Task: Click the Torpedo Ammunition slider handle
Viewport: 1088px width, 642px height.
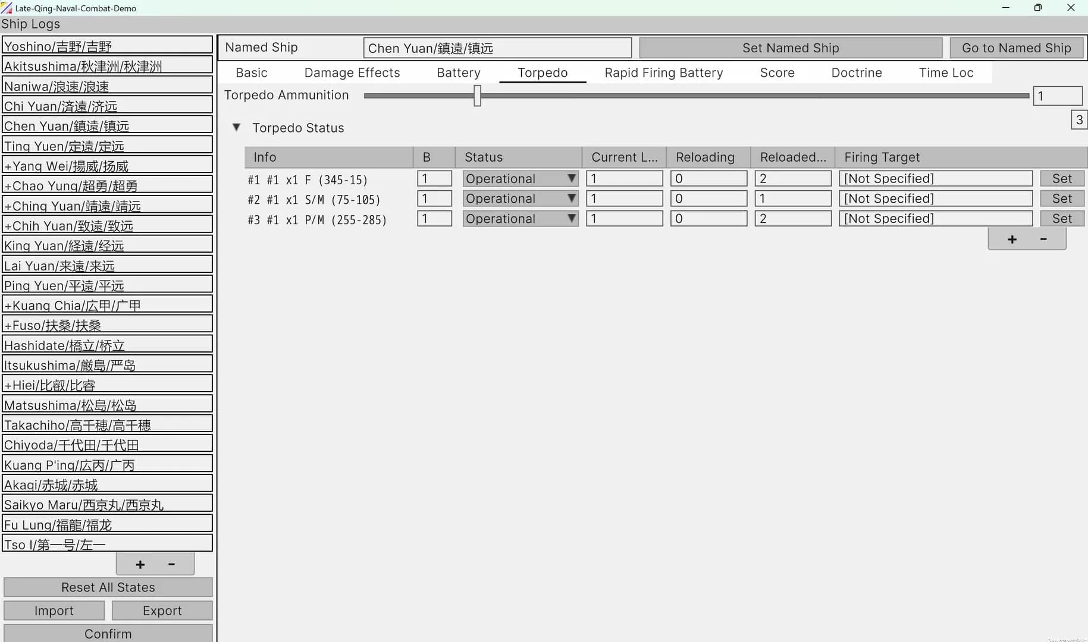Action: coord(477,95)
